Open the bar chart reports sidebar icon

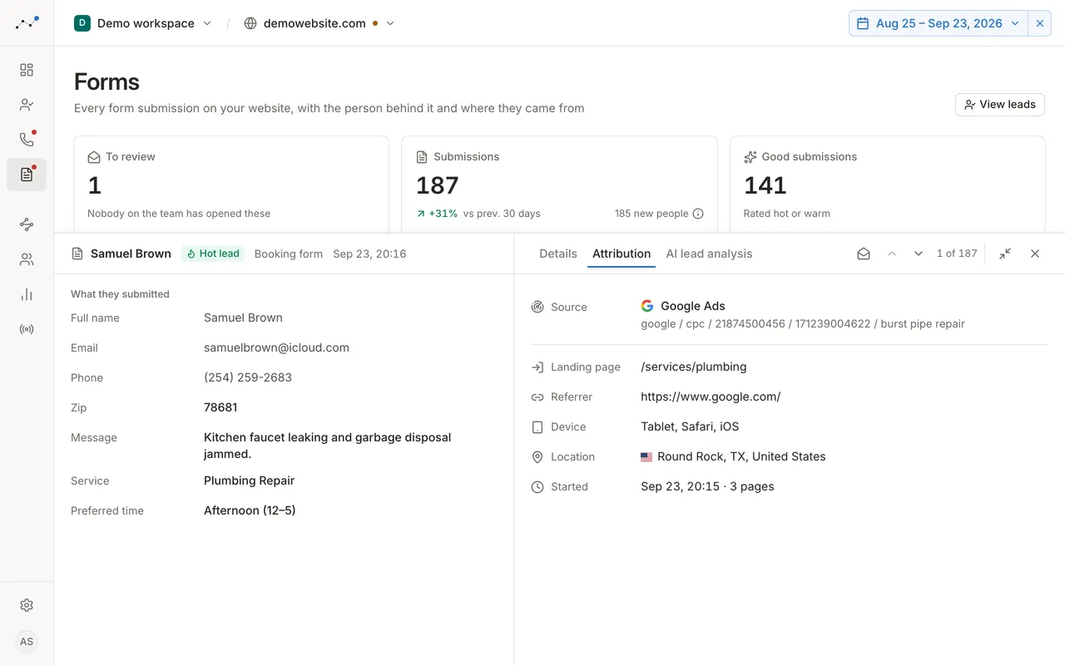click(27, 294)
